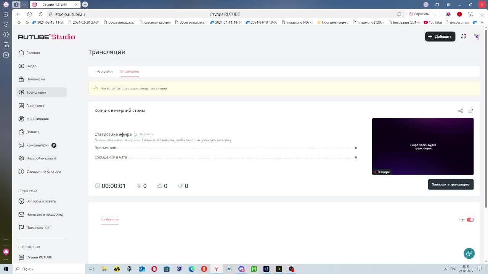Image resolution: width=488 pixels, height=274 pixels.
Task: Select Трансляции in the sidebar
Action: tap(41, 92)
